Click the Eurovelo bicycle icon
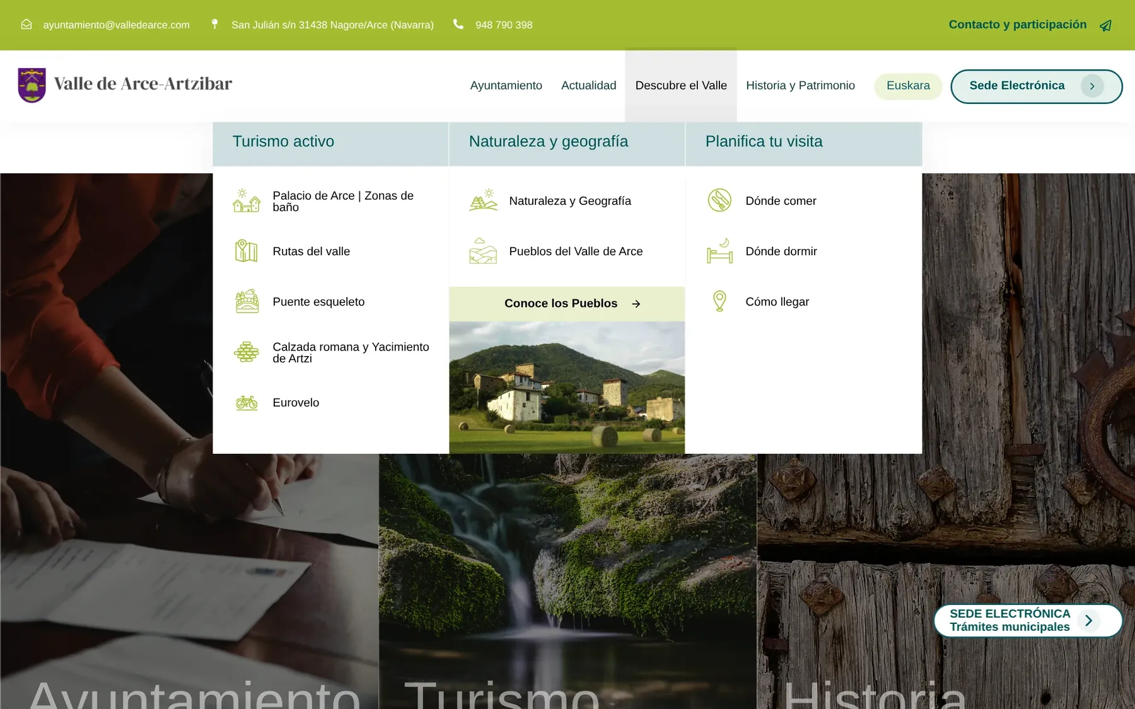The image size is (1135, 709). point(247,402)
